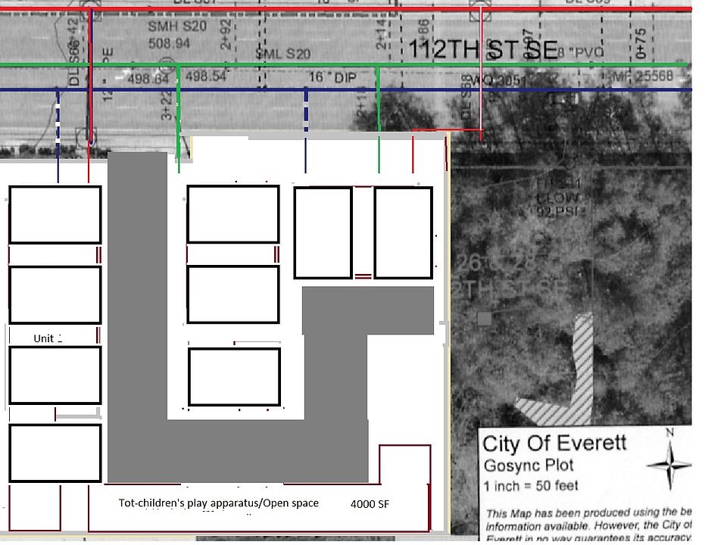Click the north compass rose symbol
Viewport: 727px width, 545px height.
669,465
